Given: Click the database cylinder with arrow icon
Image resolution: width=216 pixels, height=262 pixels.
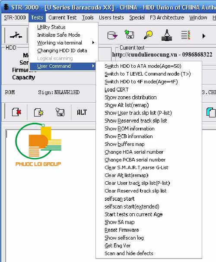Looking at the screenshot, I should (x=112, y=35).
